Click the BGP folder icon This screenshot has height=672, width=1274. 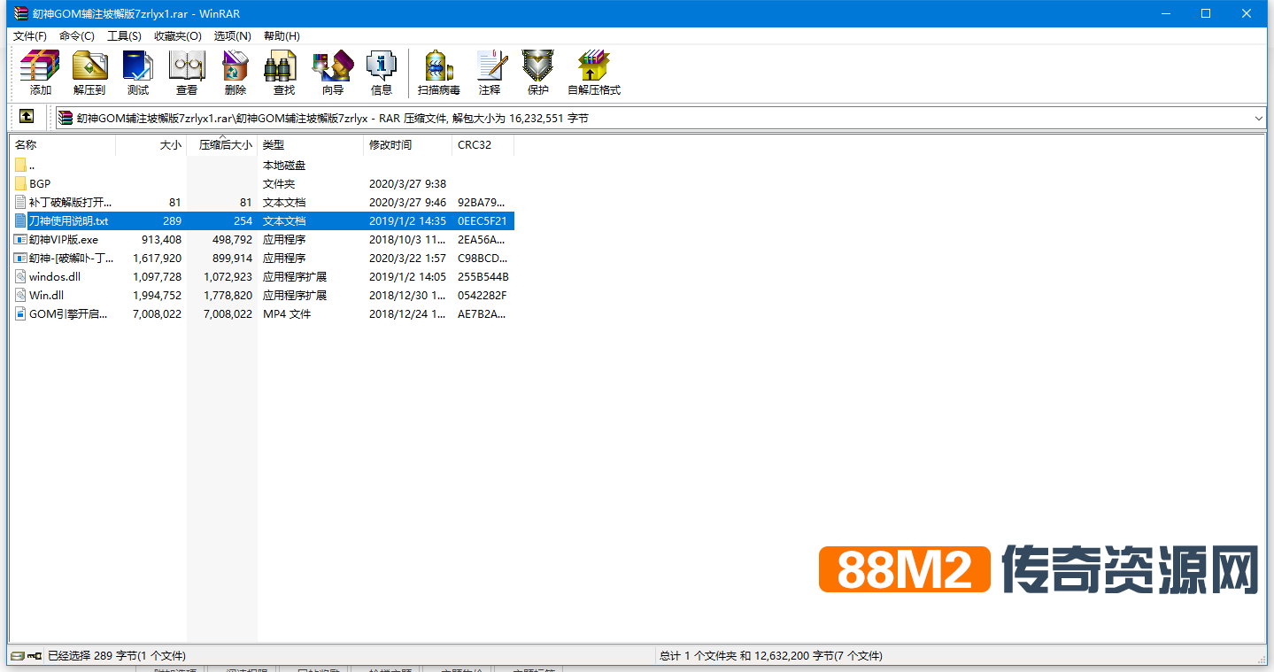click(x=20, y=183)
